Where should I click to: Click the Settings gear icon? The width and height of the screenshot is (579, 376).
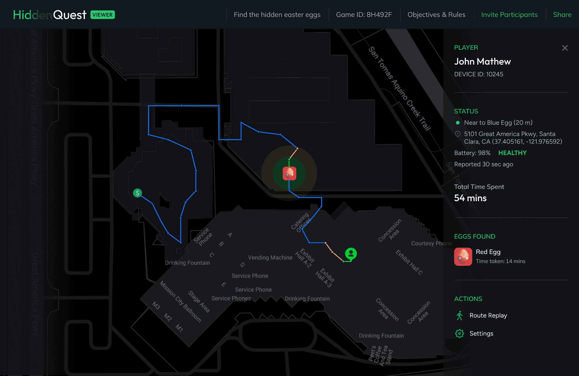pos(460,334)
